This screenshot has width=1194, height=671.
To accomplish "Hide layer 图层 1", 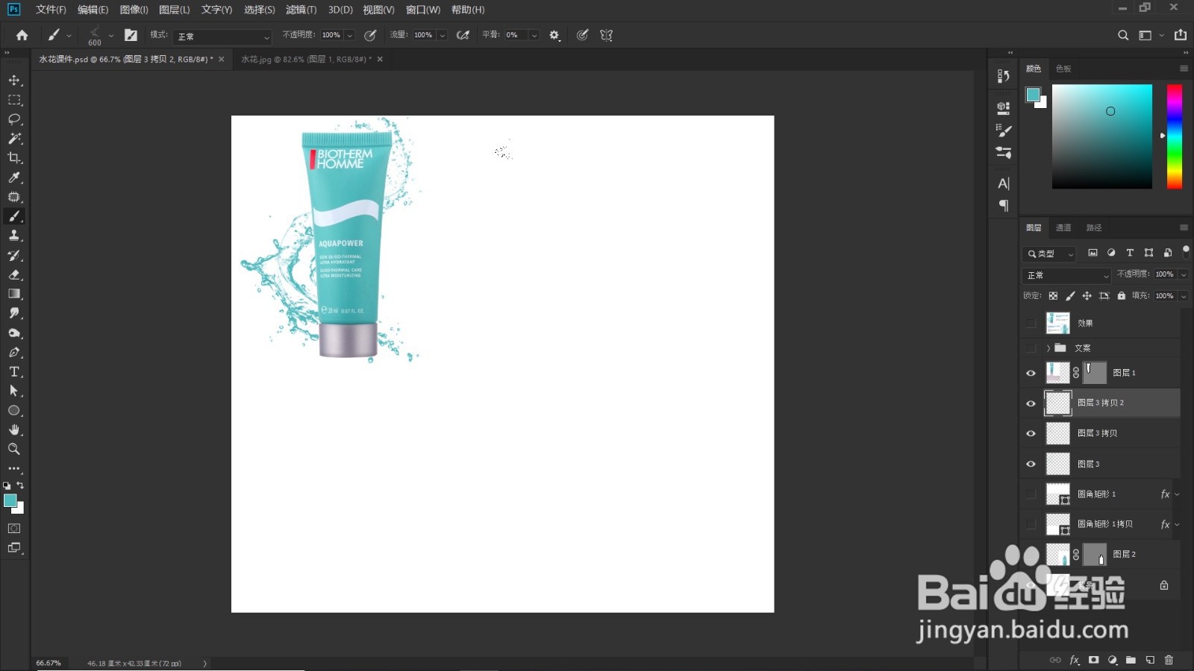I will (1031, 373).
